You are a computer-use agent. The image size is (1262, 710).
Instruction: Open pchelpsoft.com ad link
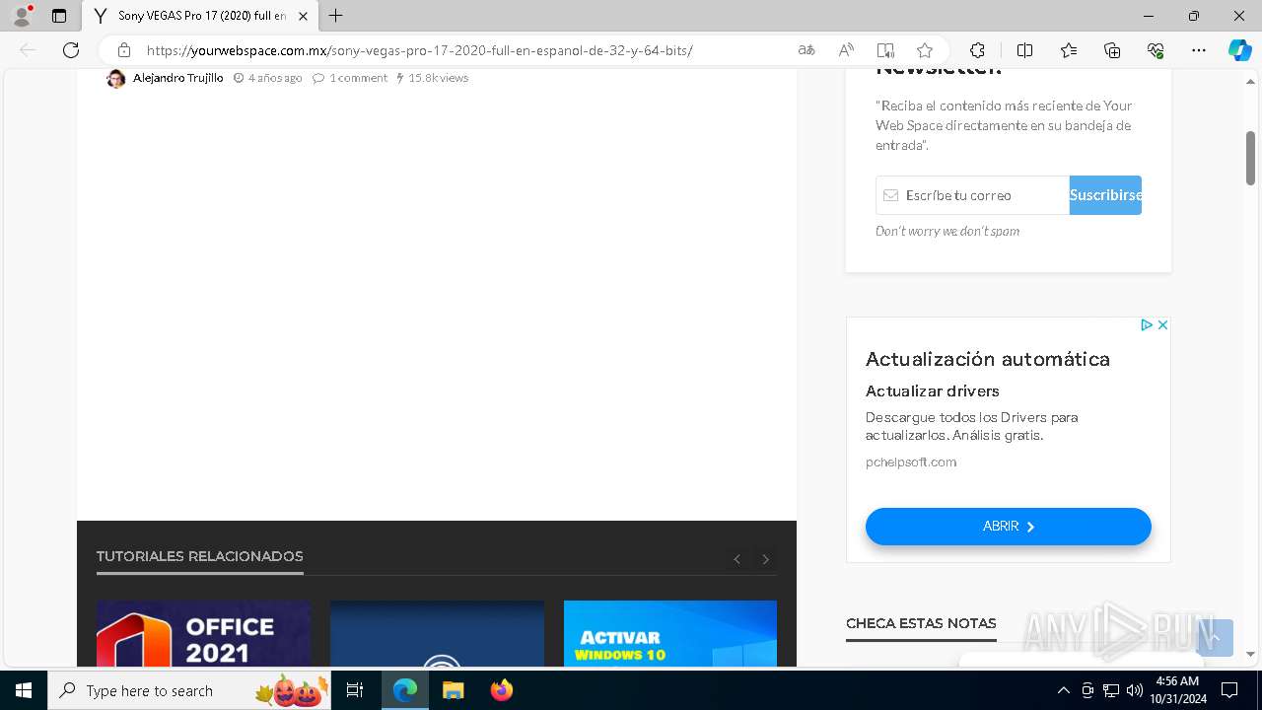(911, 461)
